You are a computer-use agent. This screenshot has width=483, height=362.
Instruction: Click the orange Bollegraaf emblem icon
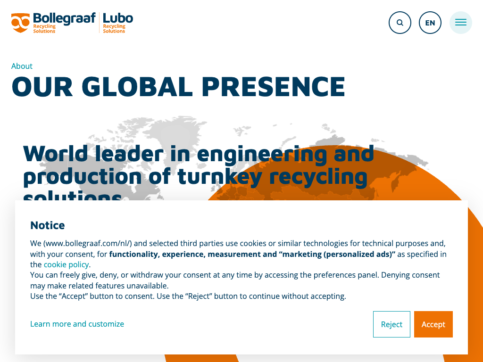coord(20,23)
